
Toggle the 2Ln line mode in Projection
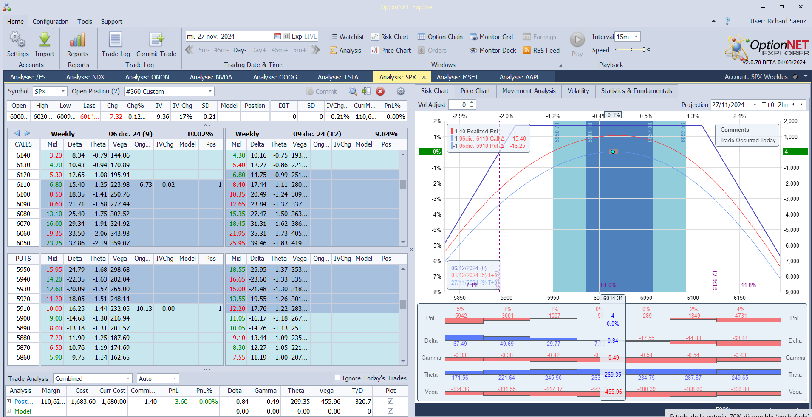[783, 105]
